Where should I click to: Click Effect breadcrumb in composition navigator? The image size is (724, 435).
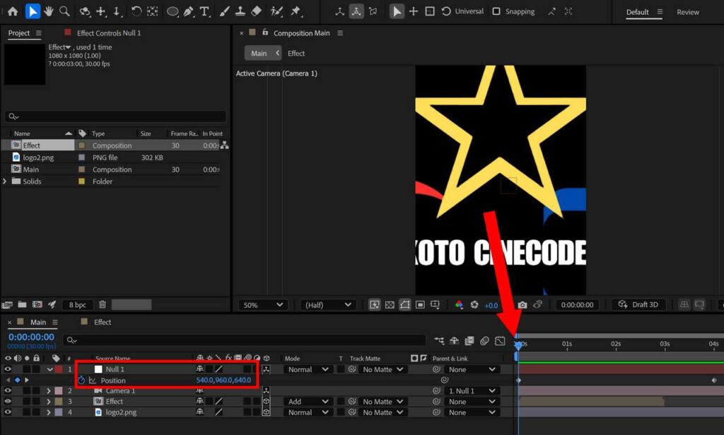[296, 53]
